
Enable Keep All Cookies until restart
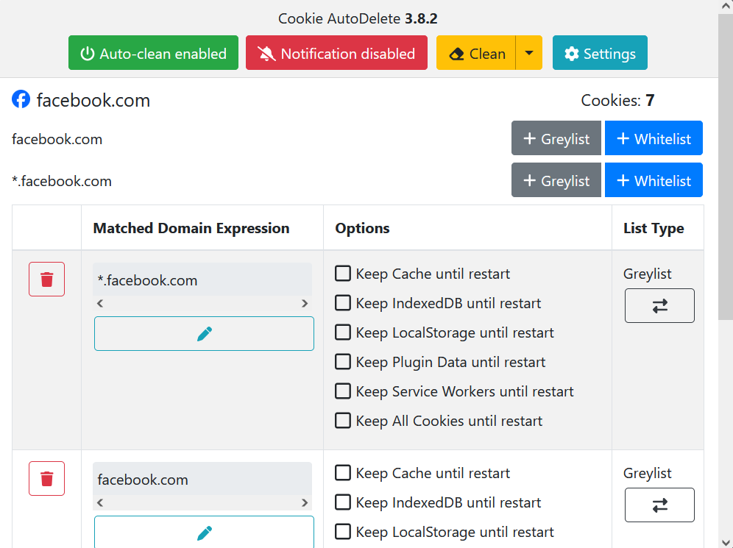[343, 421]
